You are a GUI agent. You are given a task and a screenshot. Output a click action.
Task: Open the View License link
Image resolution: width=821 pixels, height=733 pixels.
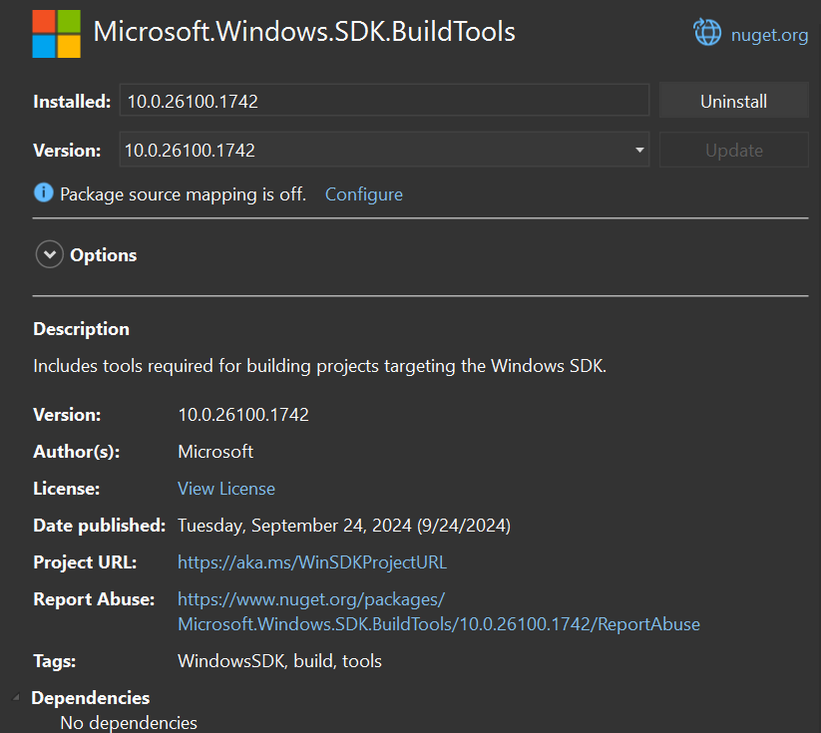(x=226, y=489)
